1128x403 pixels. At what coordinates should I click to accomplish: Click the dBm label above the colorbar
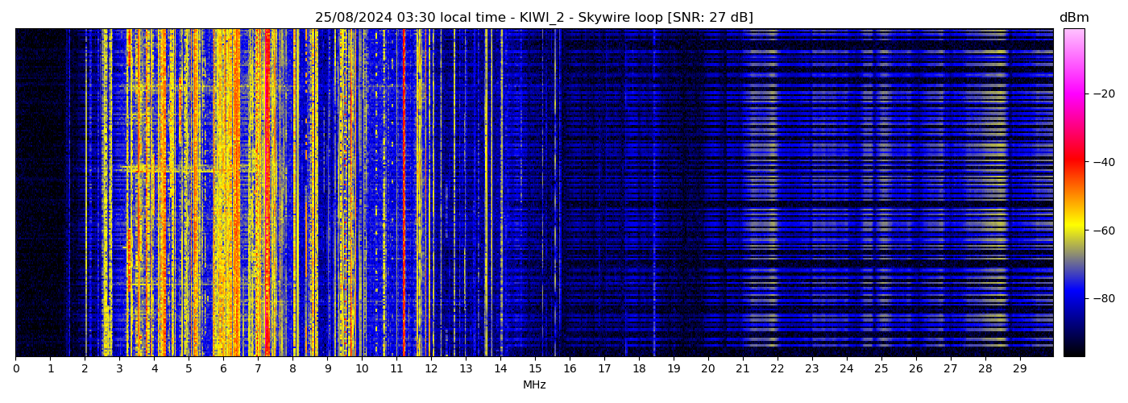click(x=1073, y=18)
